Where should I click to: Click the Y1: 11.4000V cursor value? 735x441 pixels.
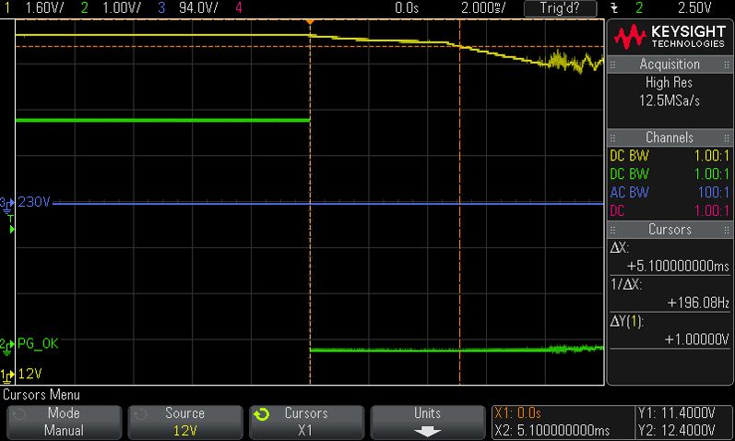pyautogui.click(x=676, y=413)
